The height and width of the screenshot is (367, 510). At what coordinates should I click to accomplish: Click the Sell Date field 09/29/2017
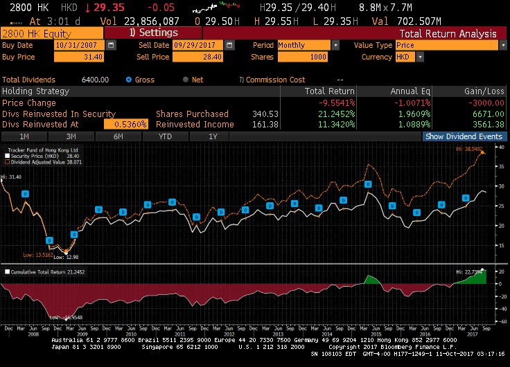(x=197, y=45)
